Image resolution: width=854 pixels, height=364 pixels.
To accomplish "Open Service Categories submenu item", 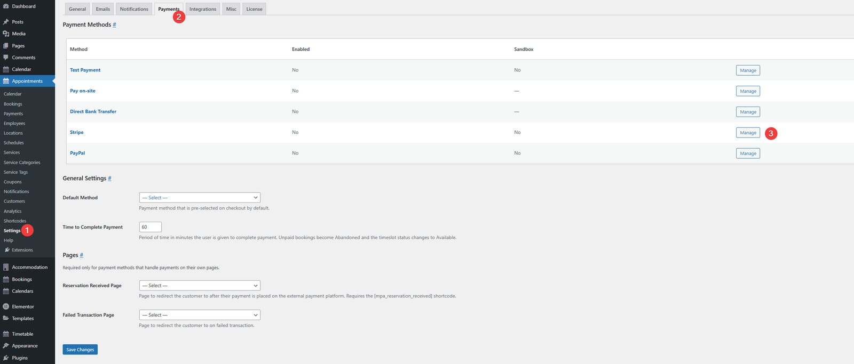I will coord(22,163).
